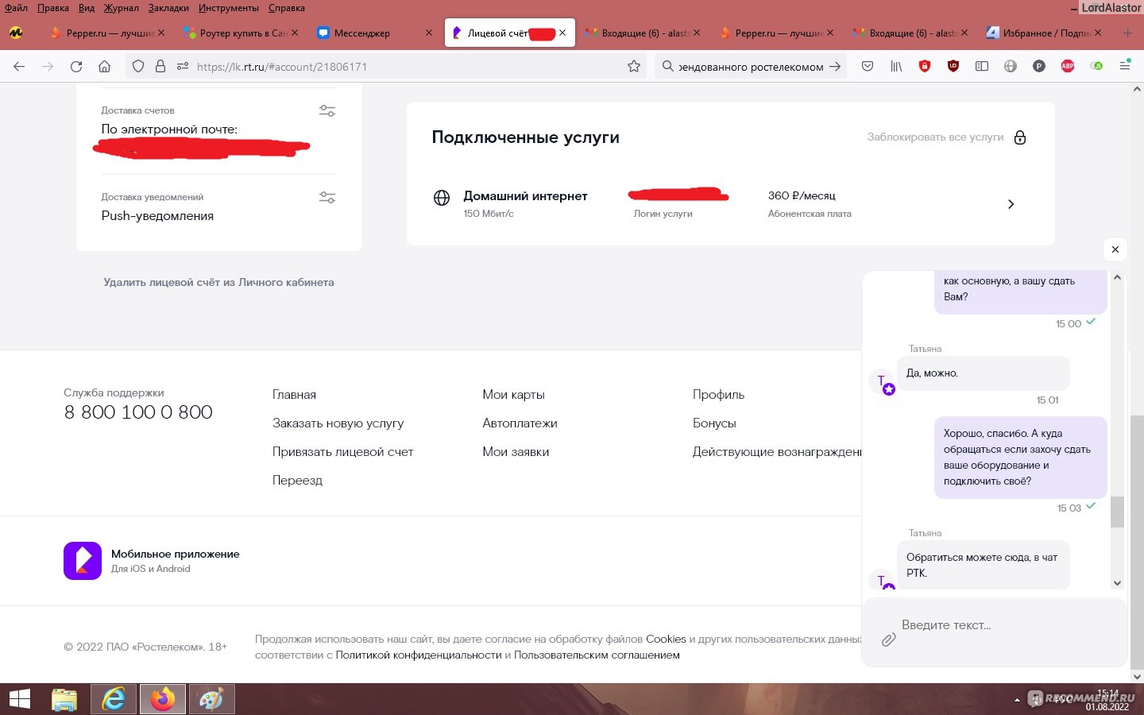Click support phone 8 800 100 0 800
Viewport: 1144px width, 715px height.
138,412
